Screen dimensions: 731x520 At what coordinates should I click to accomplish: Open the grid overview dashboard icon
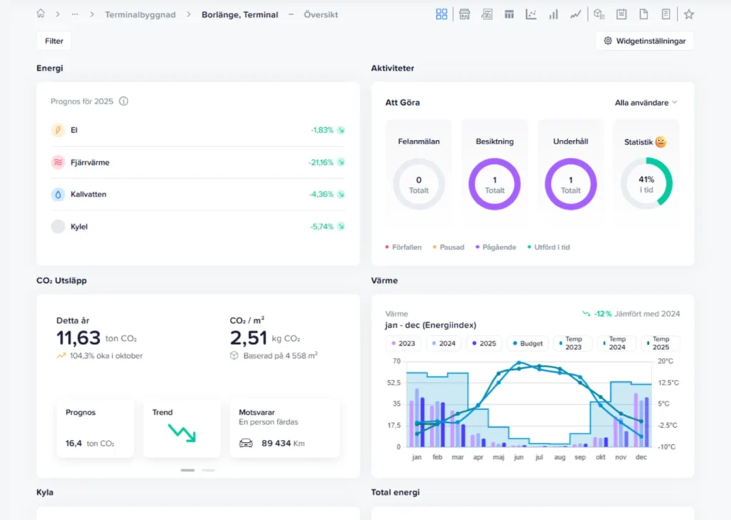click(x=442, y=14)
